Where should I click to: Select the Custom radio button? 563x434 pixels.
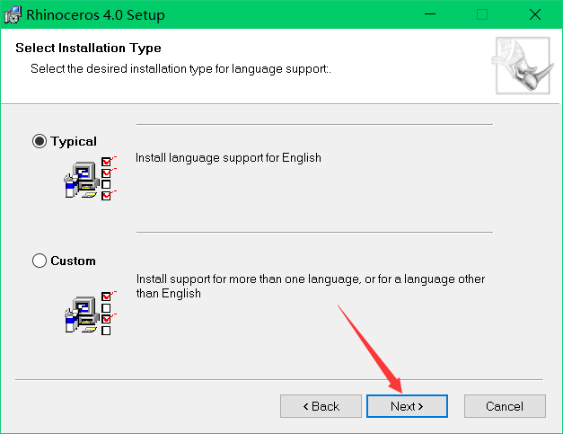(x=40, y=261)
